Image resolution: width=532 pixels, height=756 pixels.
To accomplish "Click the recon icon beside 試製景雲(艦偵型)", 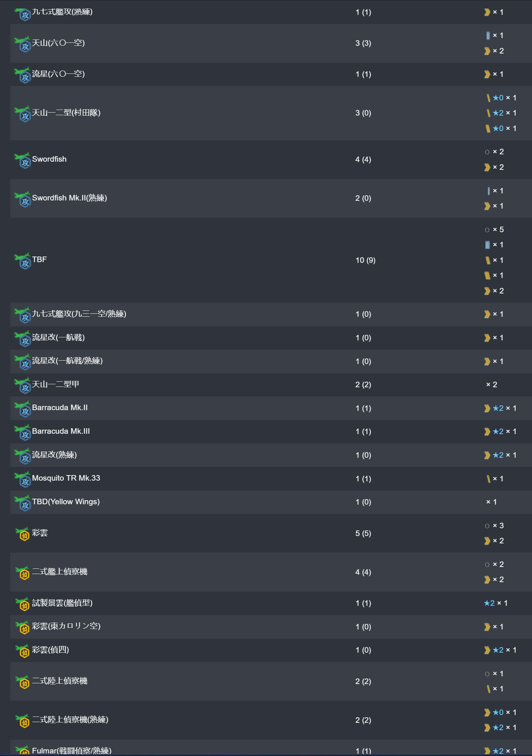I will (x=23, y=604).
